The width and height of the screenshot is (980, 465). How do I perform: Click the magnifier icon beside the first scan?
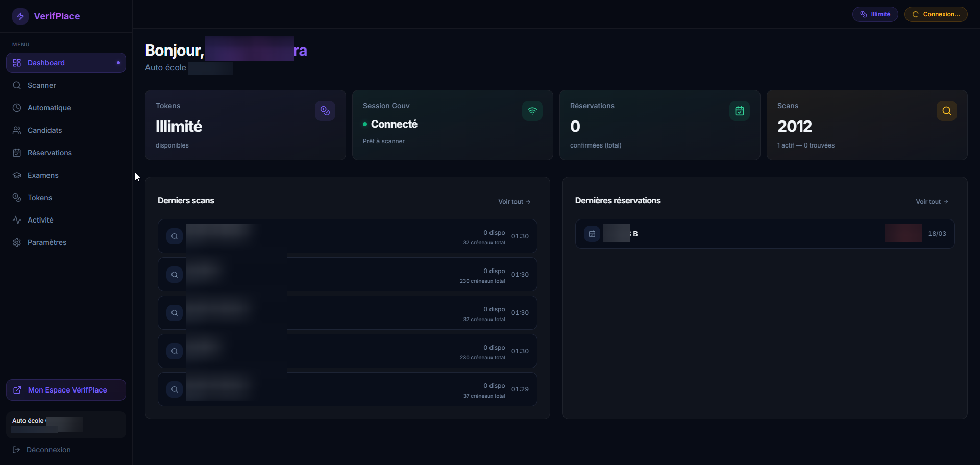[174, 236]
